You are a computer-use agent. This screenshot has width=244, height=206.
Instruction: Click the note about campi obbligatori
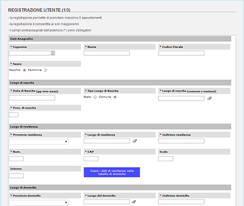[50, 30]
